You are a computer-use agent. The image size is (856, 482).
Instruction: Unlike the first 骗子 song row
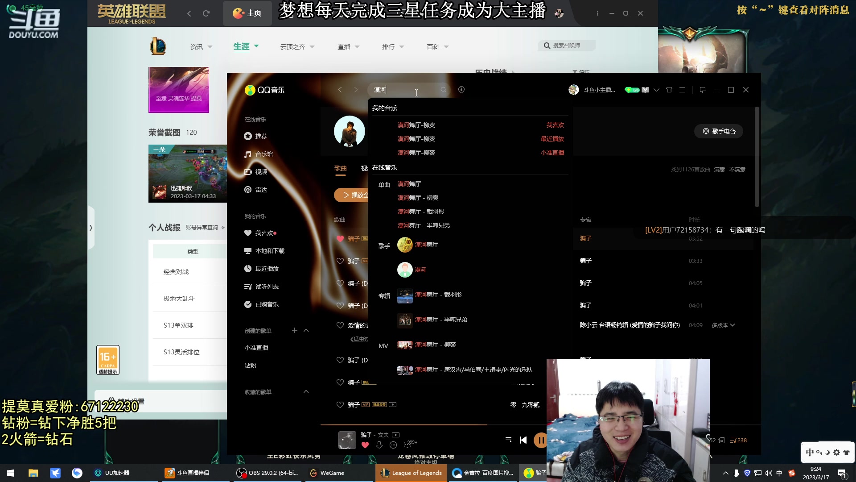(340, 239)
